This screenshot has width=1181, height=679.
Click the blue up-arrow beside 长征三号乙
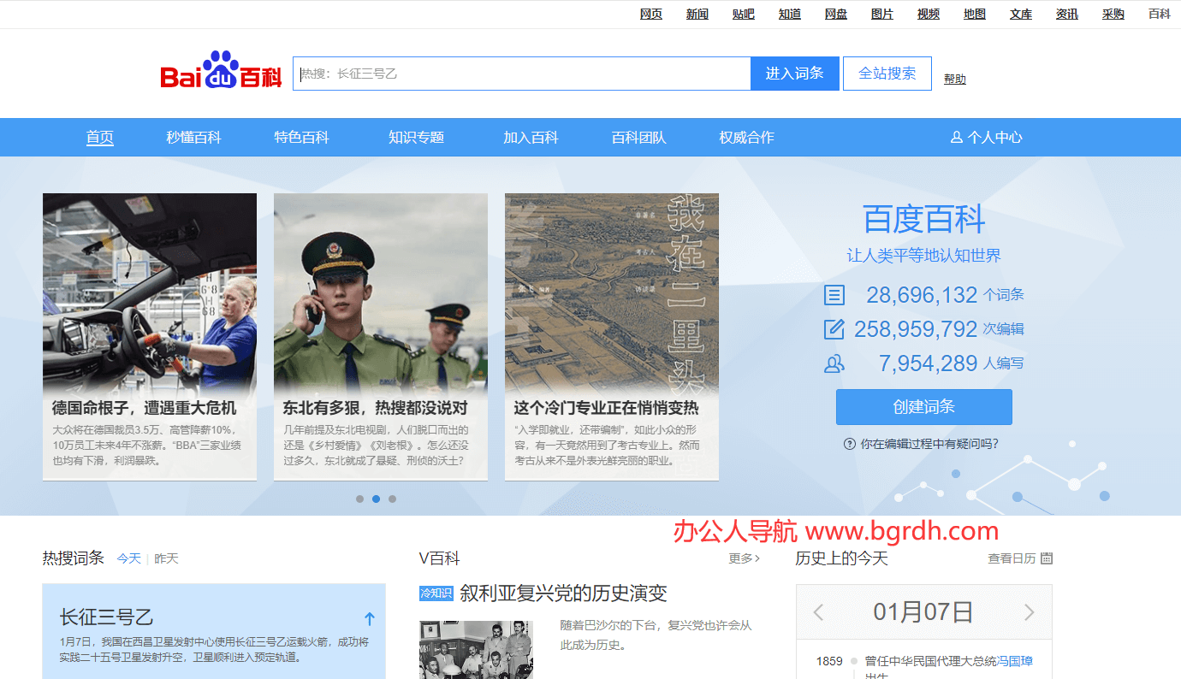[x=370, y=618]
